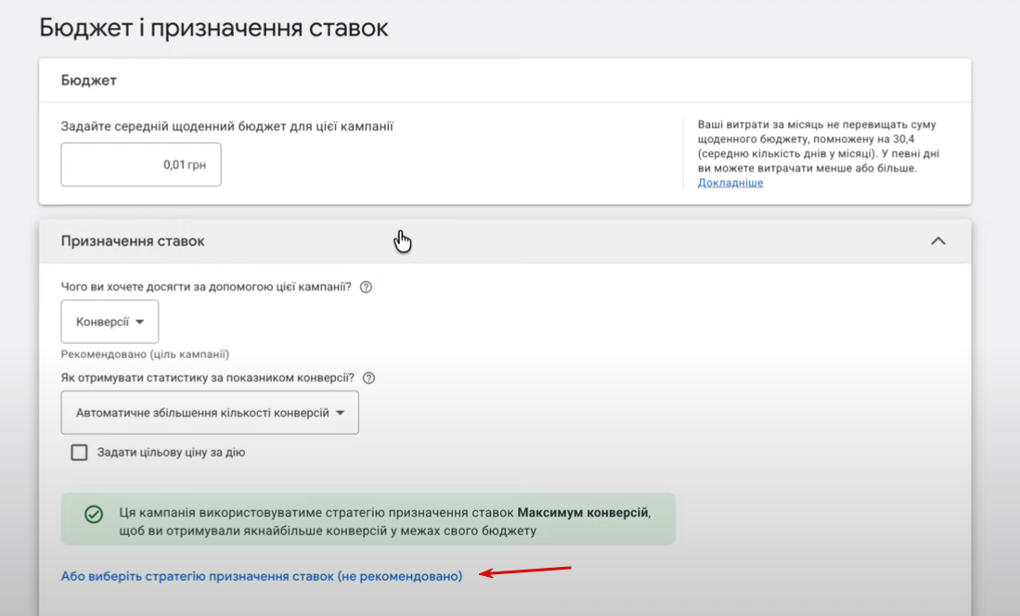Click the daily budget input field

(141, 164)
